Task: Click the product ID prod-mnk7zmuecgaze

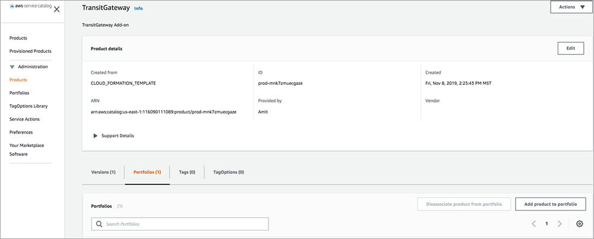Action: point(280,84)
